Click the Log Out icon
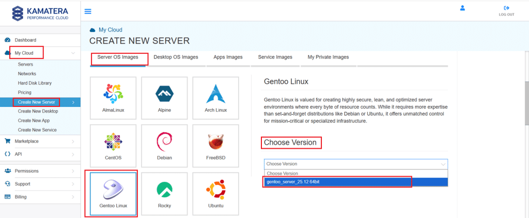 [506, 8]
